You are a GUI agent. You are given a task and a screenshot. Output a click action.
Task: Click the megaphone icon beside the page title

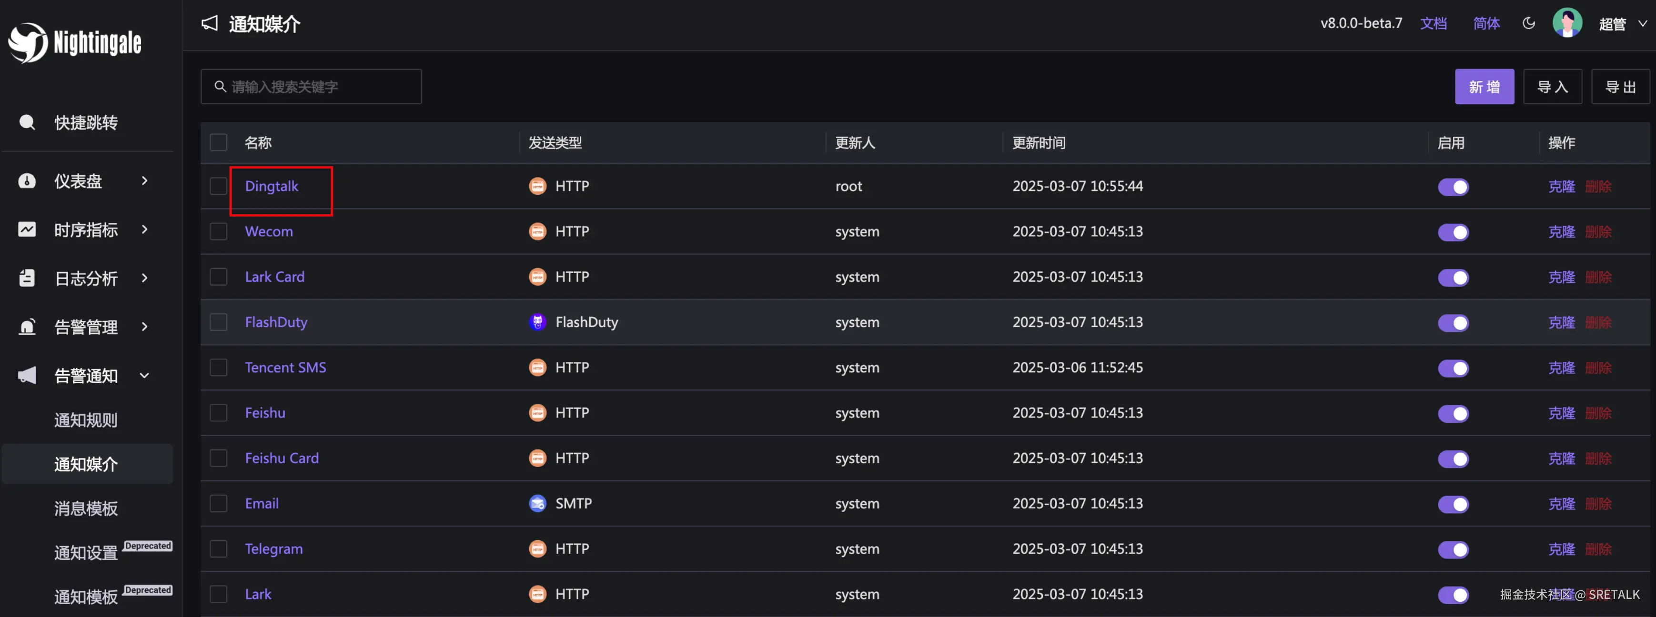point(210,23)
